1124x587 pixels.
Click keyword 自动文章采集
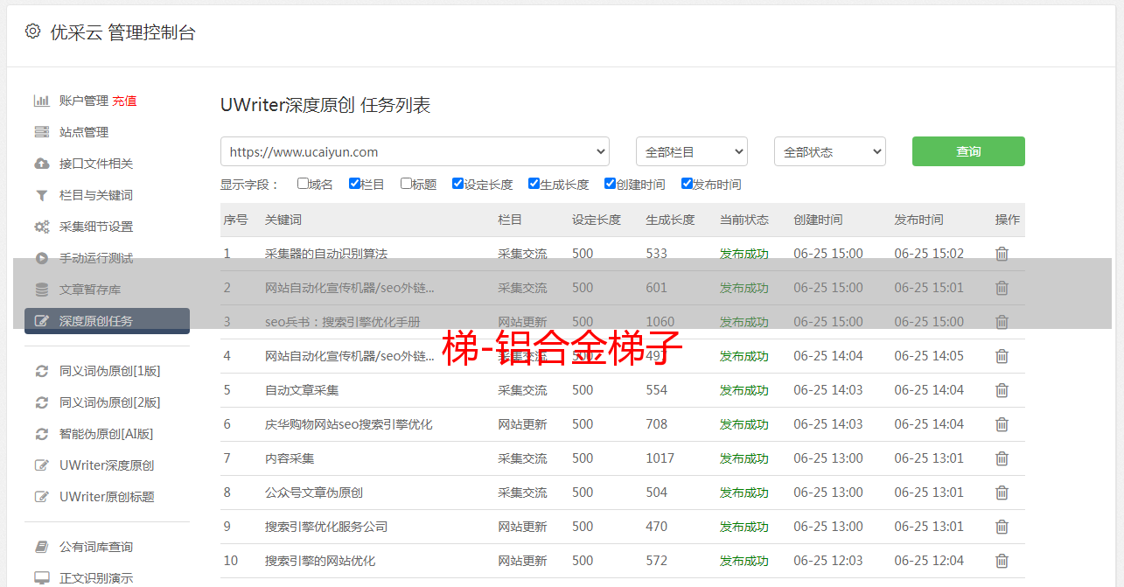point(302,390)
